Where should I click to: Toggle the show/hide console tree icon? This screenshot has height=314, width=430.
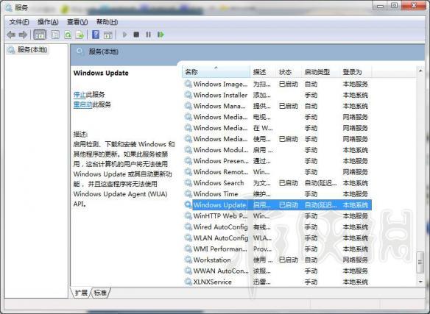[40, 35]
